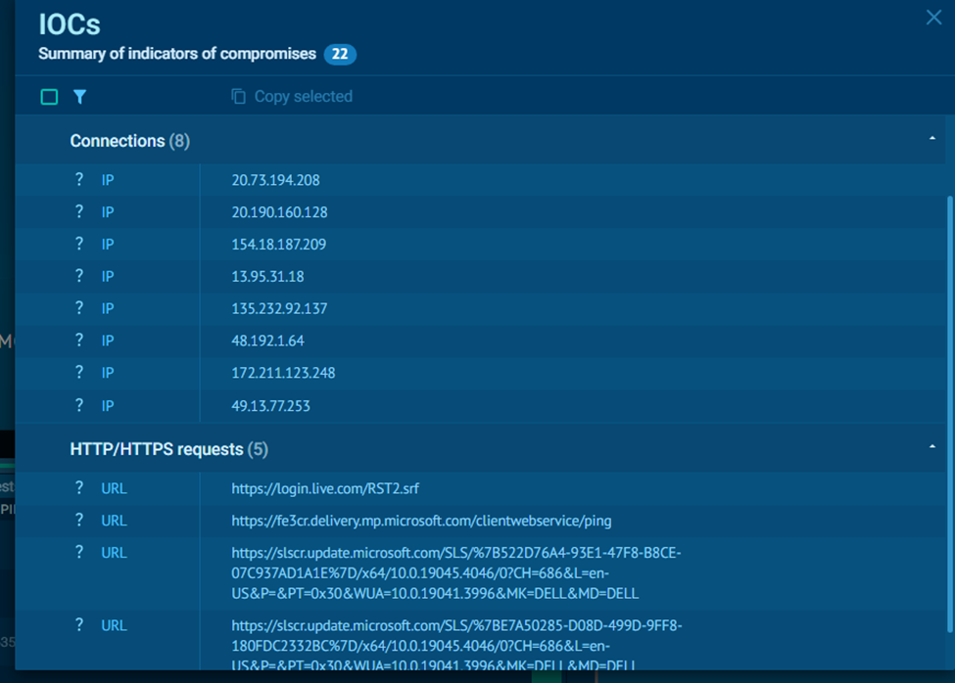Screen dimensions: 955x683
Task: Click the copy icon next to Copy selected
Action: 238,96
